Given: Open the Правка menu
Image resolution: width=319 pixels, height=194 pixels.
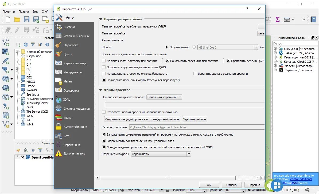Looking at the screenshot, I should point(24,11).
